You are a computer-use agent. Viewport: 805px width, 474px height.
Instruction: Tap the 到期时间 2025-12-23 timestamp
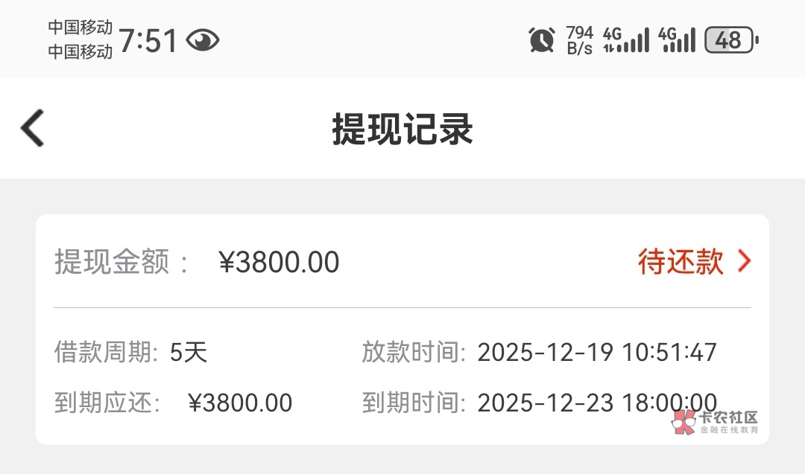(x=596, y=403)
